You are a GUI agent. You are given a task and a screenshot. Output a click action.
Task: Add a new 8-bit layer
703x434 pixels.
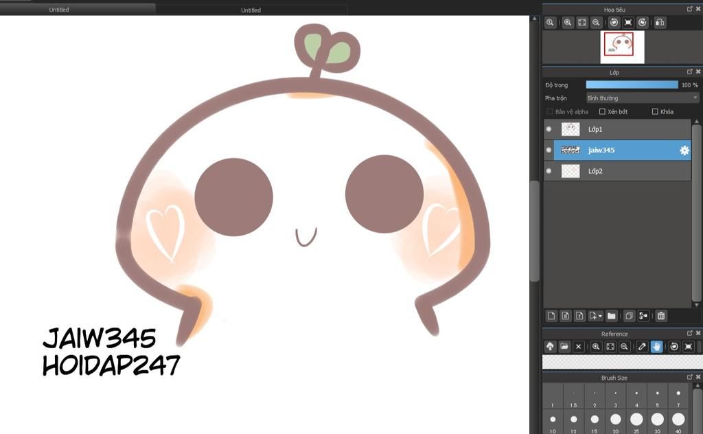click(566, 316)
